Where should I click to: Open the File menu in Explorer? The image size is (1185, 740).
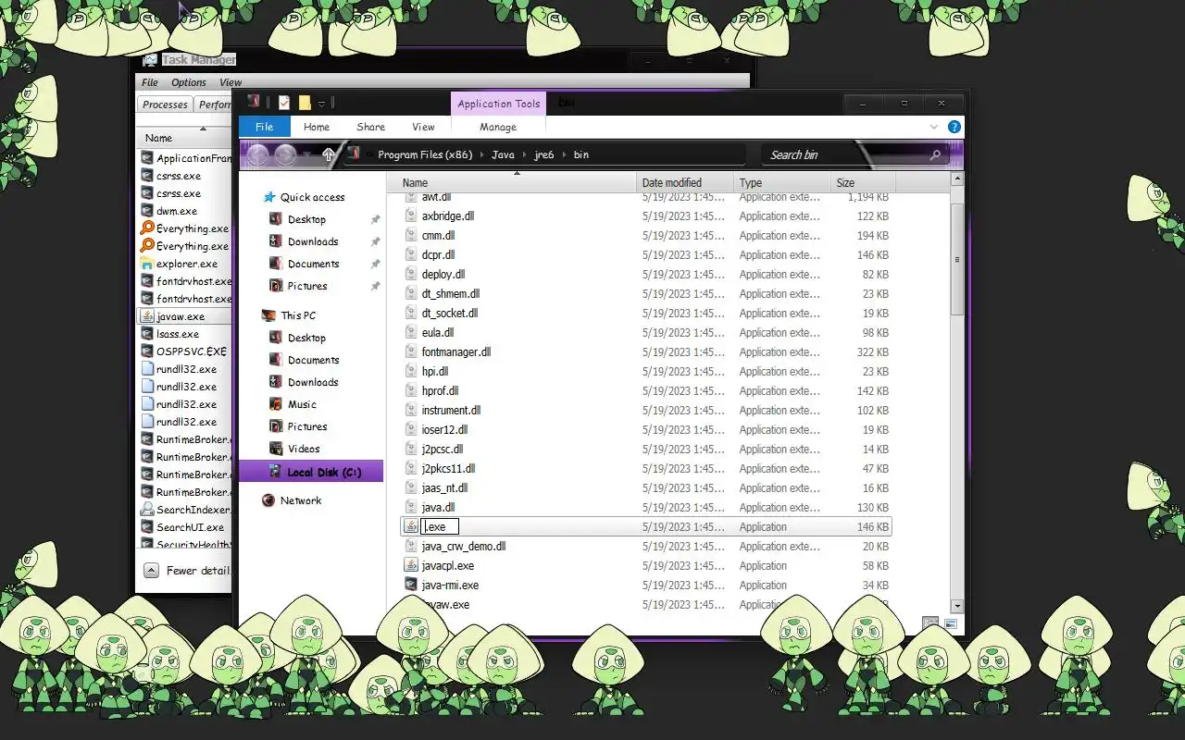coord(264,127)
